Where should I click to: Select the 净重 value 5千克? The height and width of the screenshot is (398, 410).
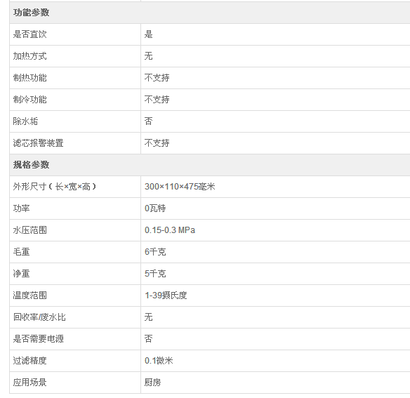click(155, 274)
